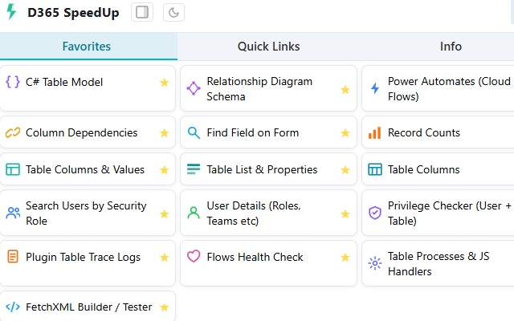The height and width of the screenshot is (321, 514).
Task: Open Plugin Table Trace Logs
Action: (88, 263)
